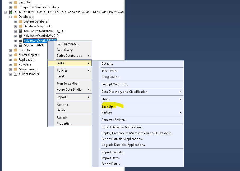Click the System Databases folder icon
The image size is (240, 171).
coord(21,21)
